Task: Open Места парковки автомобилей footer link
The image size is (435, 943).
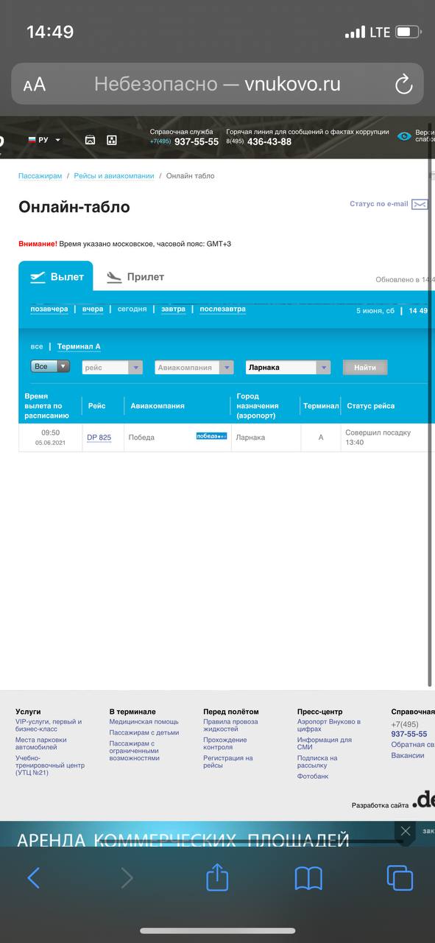Action: tap(41, 744)
